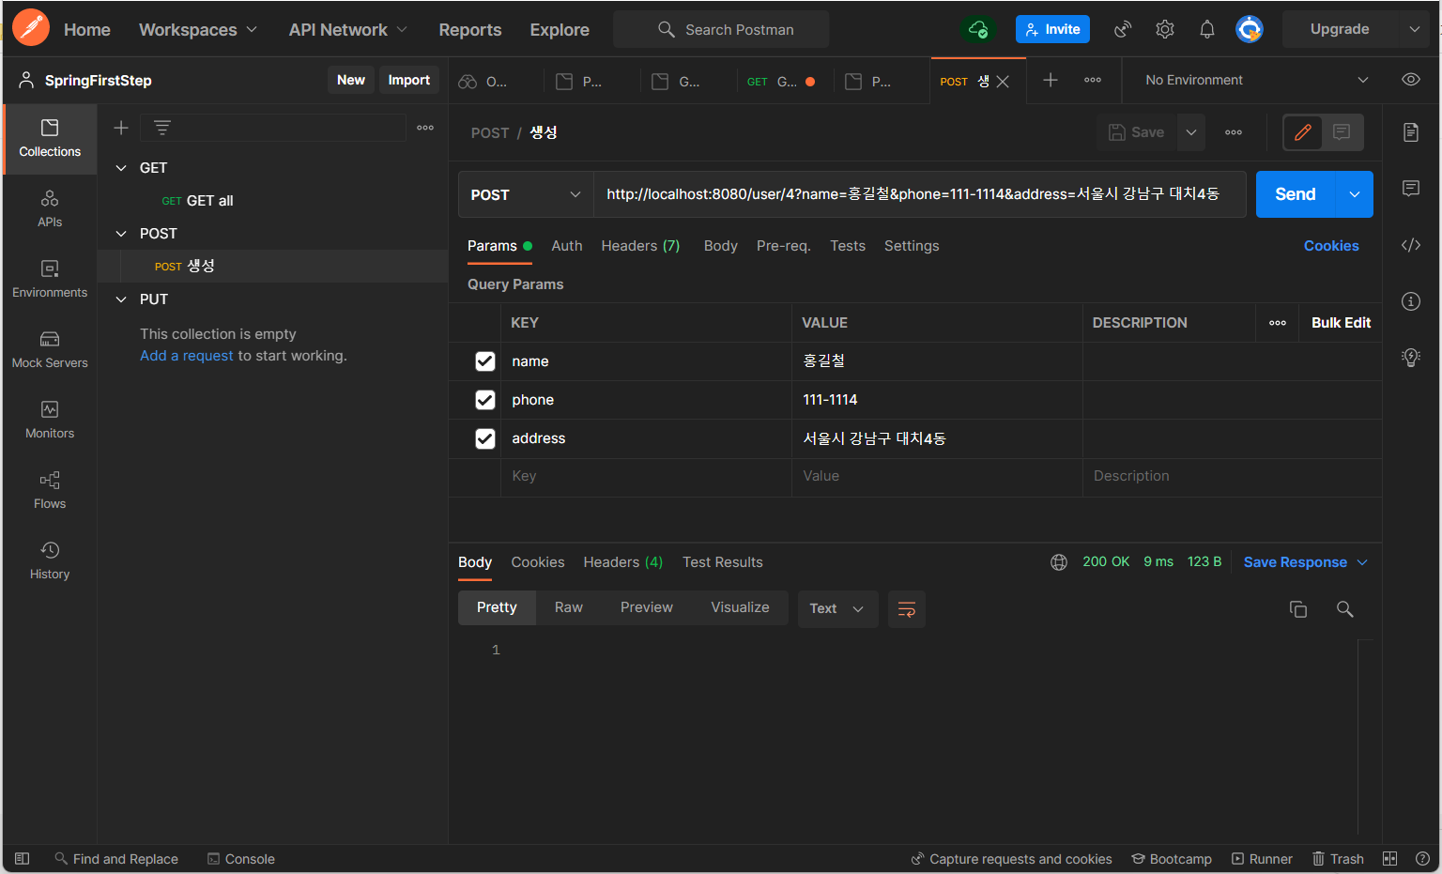Collapse the GET collection

pyautogui.click(x=121, y=168)
